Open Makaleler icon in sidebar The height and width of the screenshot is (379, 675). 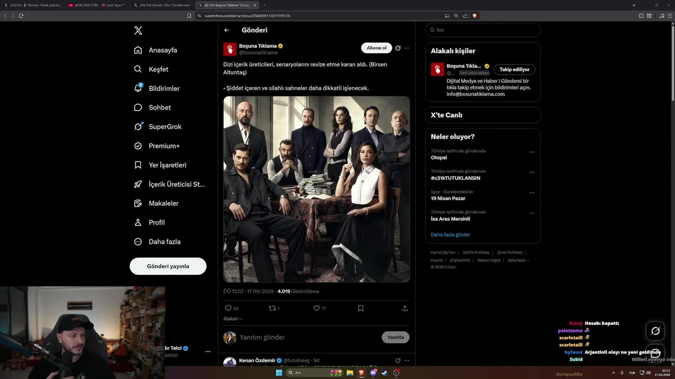pyautogui.click(x=138, y=203)
